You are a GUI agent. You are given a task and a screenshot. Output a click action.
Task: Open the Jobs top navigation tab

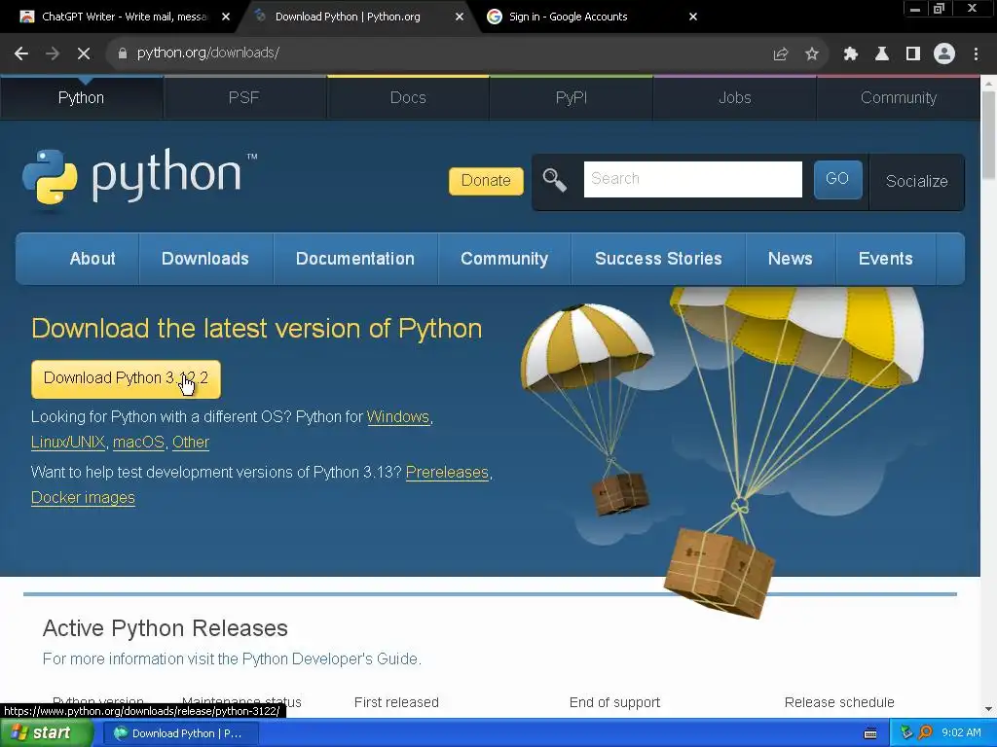click(x=734, y=98)
